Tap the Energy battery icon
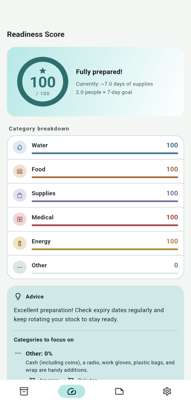 tap(20, 243)
